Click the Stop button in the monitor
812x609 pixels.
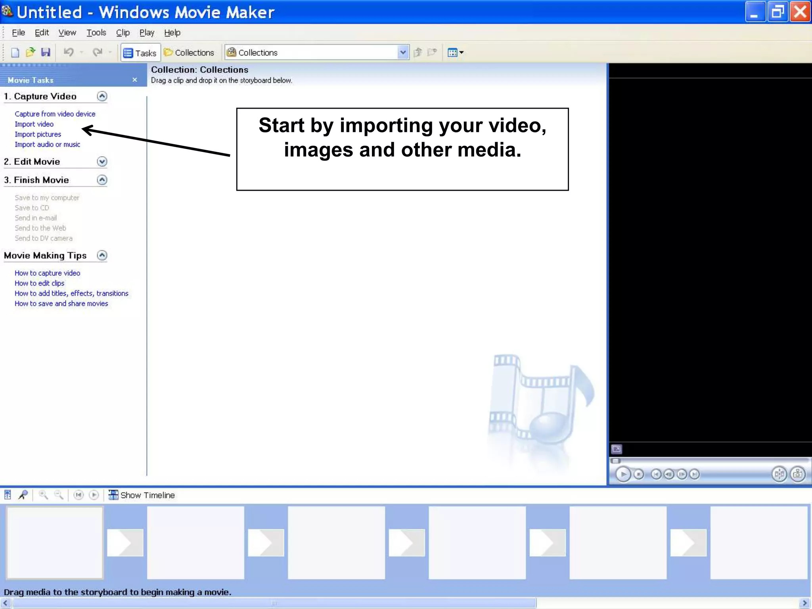[x=639, y=474]
